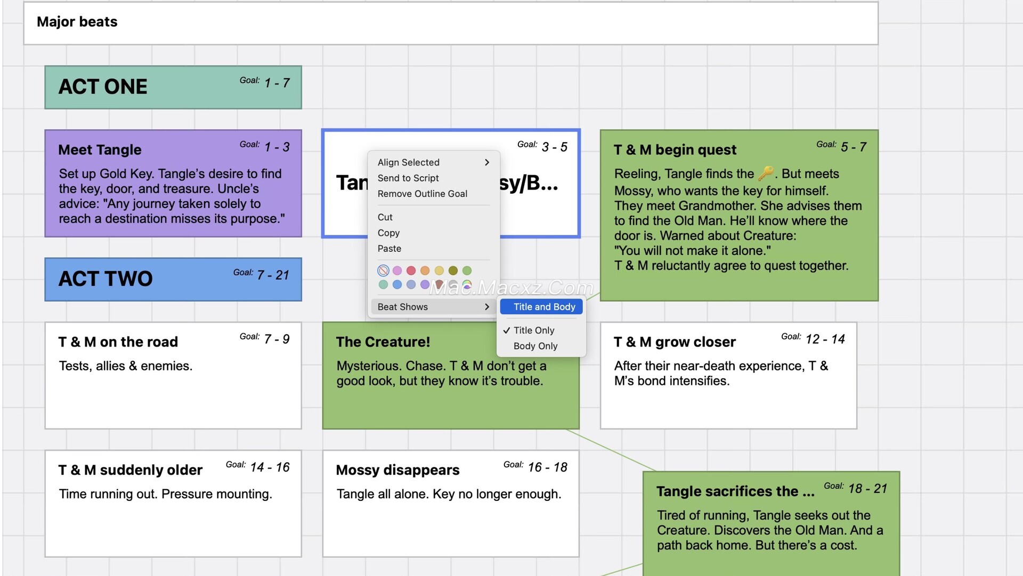The width and height of the screenshot is (1023, 576).
Task: Choose the red color swatch
Action: pos(411,270)
